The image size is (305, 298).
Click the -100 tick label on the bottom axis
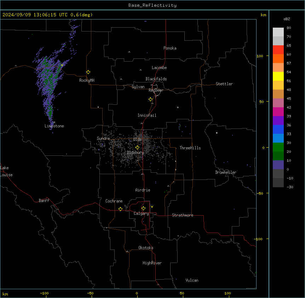44,293
